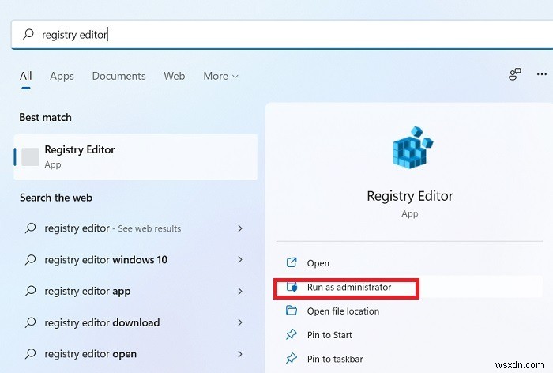Click magnifier icon beside 'registry editor download'
The height and width of the screenshot is (373, 553).
tap(30, 322)
